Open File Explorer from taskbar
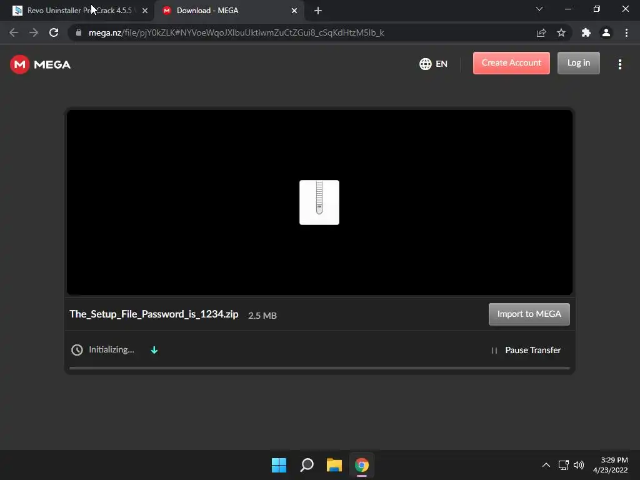The height and width of the screenshot is (480, 640). pyautogui.click(x=334, y=465)
